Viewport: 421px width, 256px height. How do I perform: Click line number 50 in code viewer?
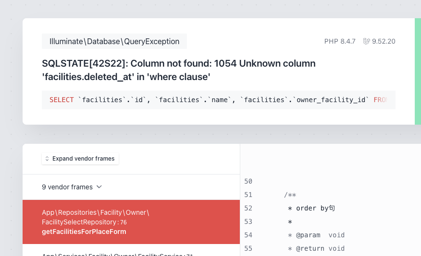(248, 181)
